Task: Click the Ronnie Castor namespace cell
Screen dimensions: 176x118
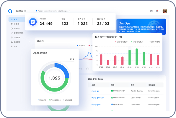Action: pyautogui.click(x=154, y=98)
